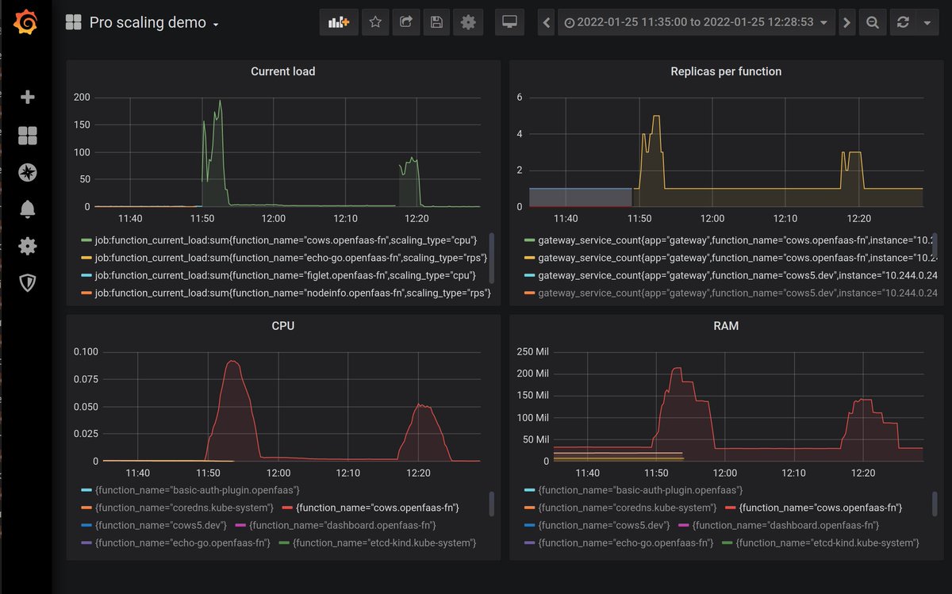Click the red CPU peak in CPU graph
952x594 pixels.
[232, 362]
